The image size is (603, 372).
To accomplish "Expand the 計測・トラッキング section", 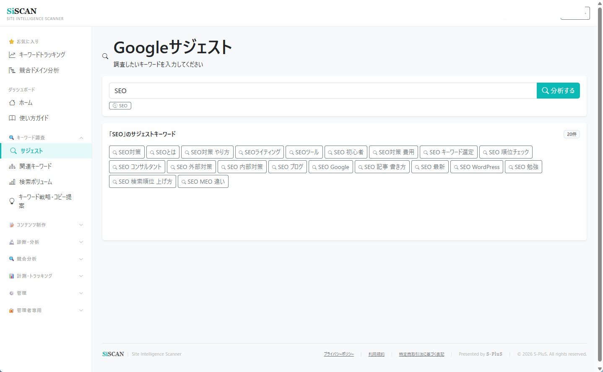I will tap(46, 276).
